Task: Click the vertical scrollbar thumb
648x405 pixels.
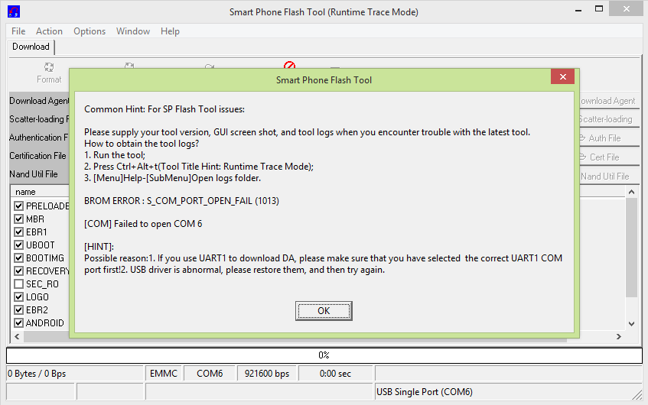Action: [x=631, y=248]
